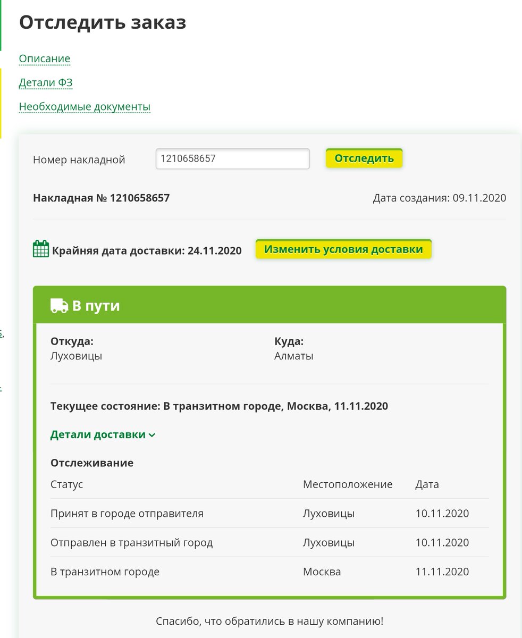Click Дата создания: 09.11.2020 text
The width and height of the screenshot is (522, 638).
pos(440,198)
